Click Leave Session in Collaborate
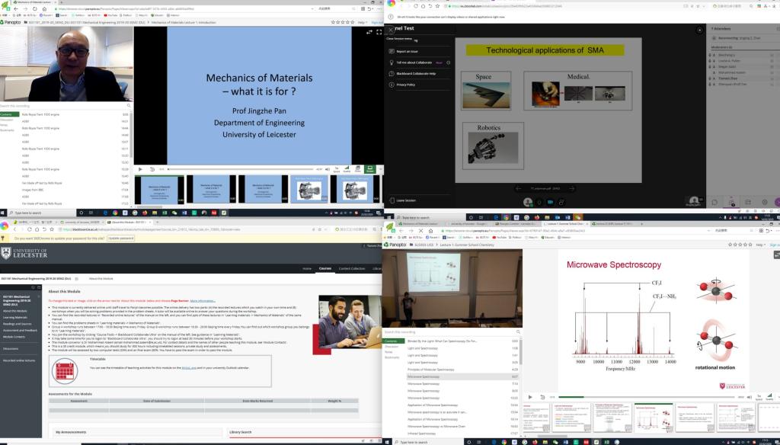This screenshot has height=445, width=780. 404,199
